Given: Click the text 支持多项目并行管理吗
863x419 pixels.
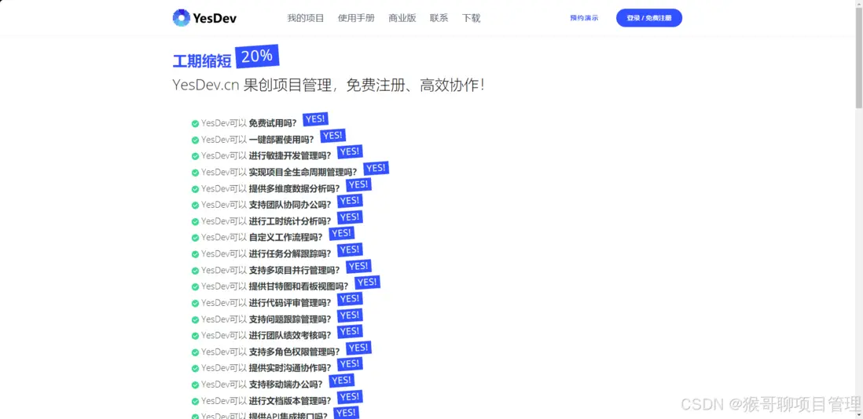Looking at the screenshot, I should 295,270.
